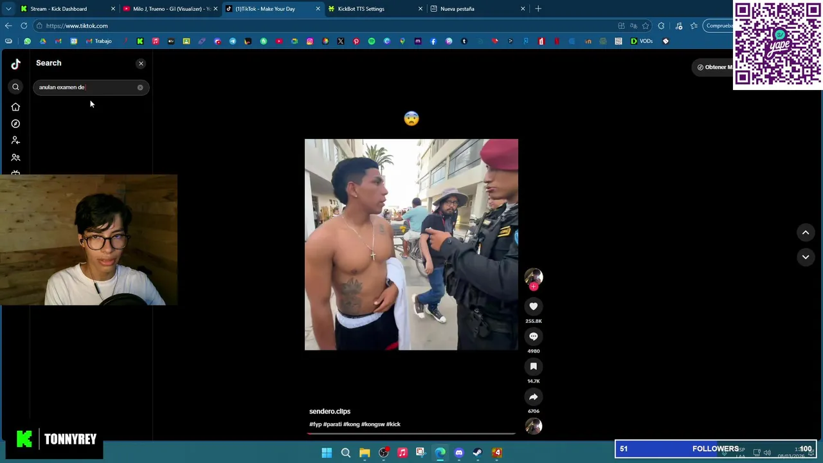Open the #kong hashtag

351,424
